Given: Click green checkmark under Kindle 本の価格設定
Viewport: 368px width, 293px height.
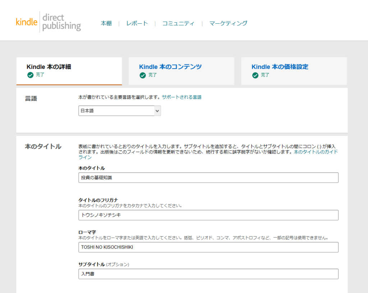Looking at the screenshot, I should coord(255,75).
